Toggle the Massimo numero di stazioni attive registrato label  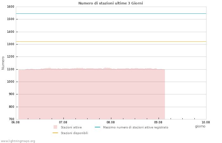pyautogui.click(x=135, y=127)
